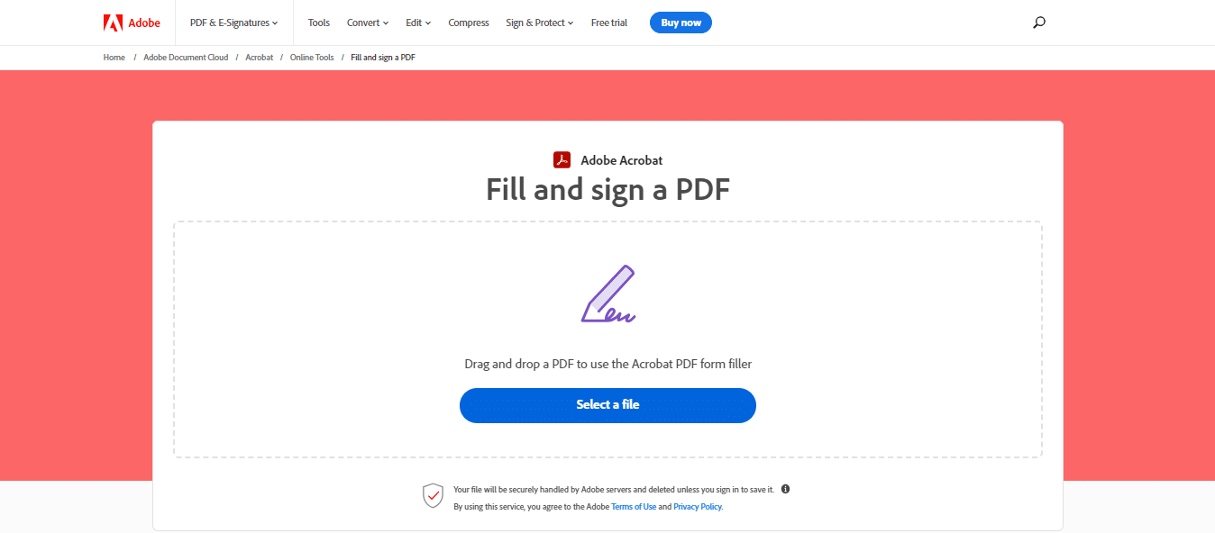
Task: Click the Select a file button
Action: coord(607,405)
